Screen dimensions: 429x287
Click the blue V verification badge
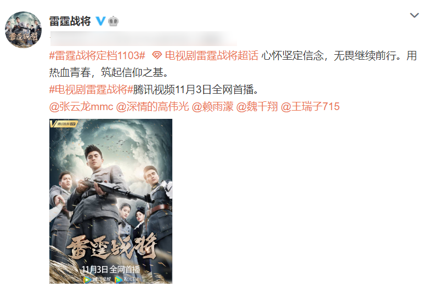(100, 21)
